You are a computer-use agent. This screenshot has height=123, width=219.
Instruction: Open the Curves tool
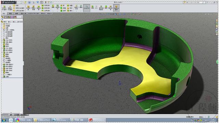coord(81,7)
